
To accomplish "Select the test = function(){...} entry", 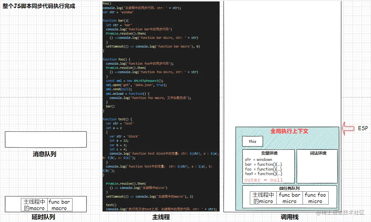I will [264, 174].
